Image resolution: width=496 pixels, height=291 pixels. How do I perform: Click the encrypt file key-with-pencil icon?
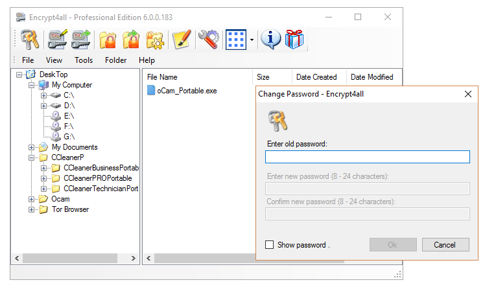point(58,40)
